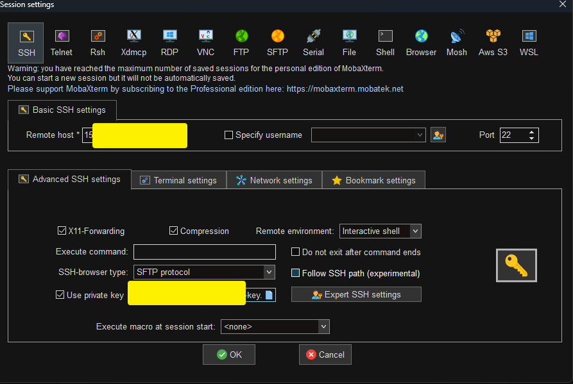Click the large golden key icon
The width and height of the screenshot is (573, 384).
516,265
